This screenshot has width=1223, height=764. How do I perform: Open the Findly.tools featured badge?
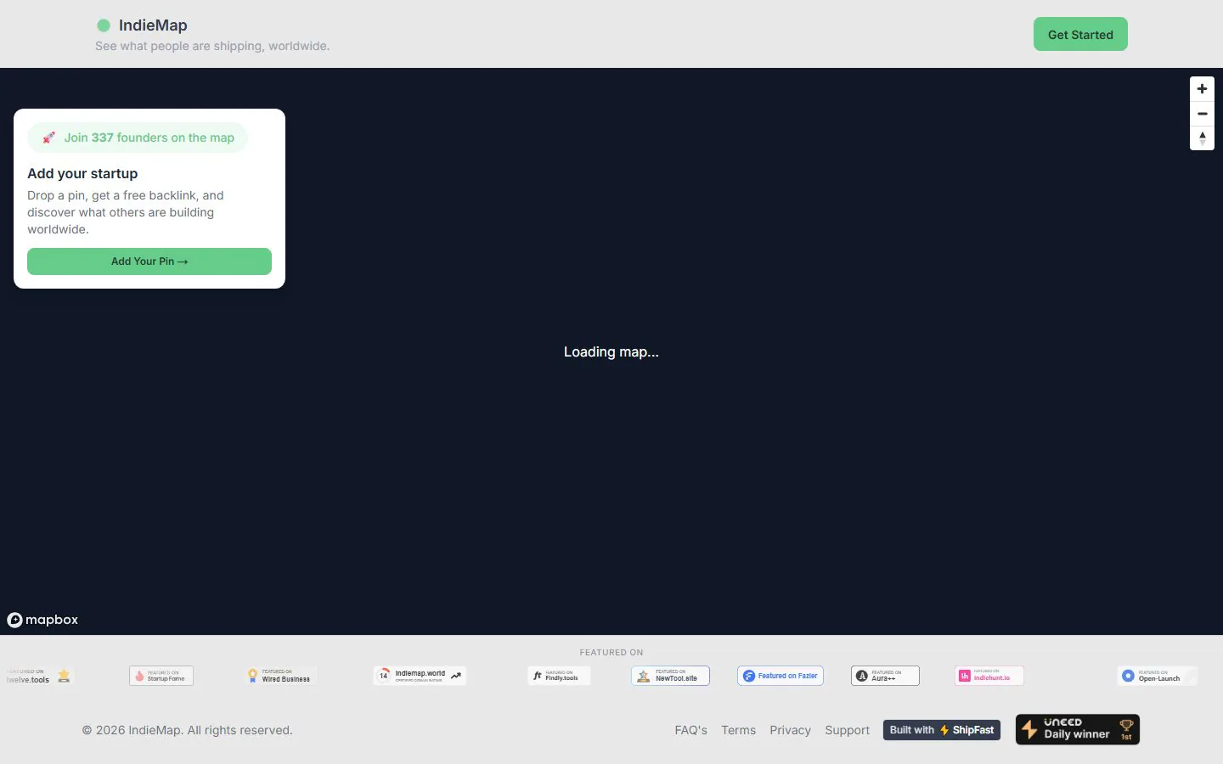tap(559, 676)
